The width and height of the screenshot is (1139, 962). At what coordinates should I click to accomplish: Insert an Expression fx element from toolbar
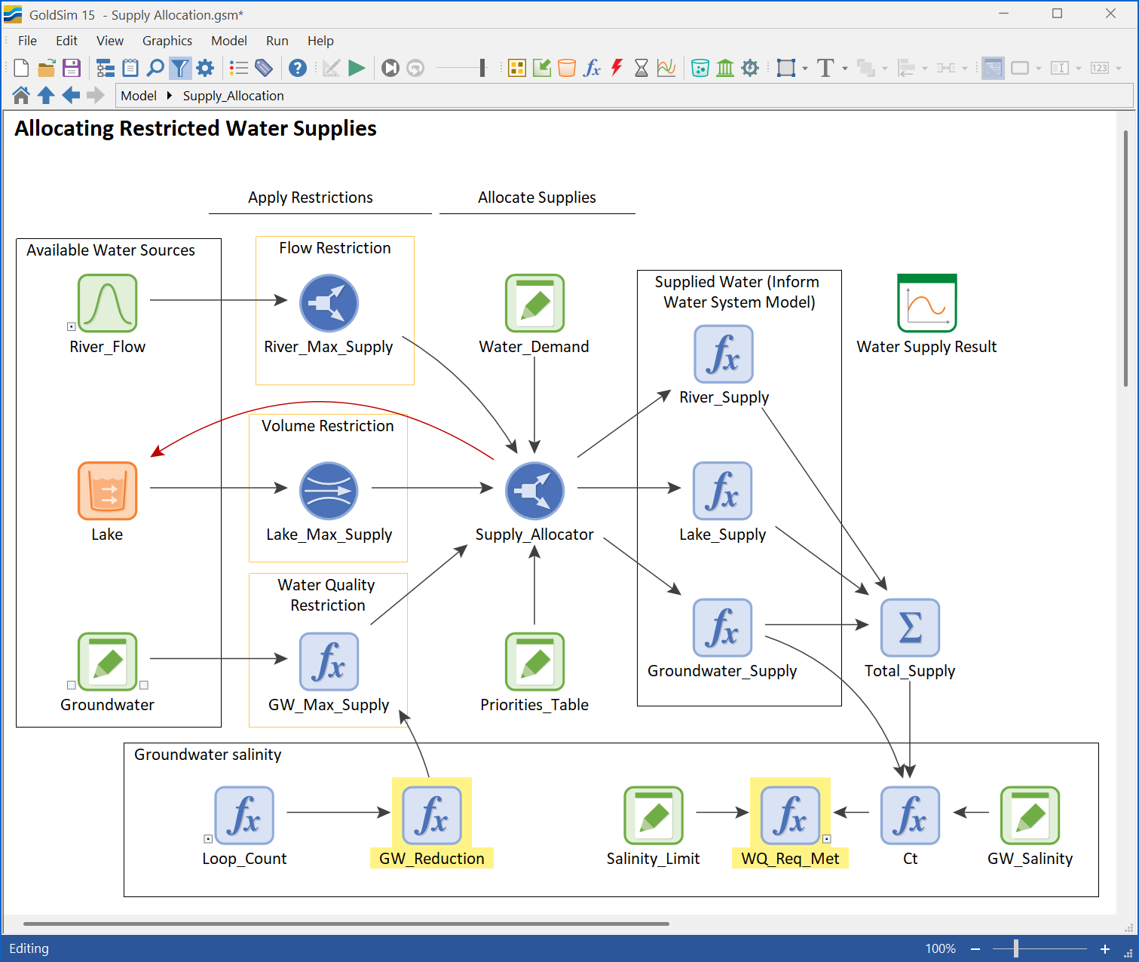pyautogui.click(x=592, y=68)
